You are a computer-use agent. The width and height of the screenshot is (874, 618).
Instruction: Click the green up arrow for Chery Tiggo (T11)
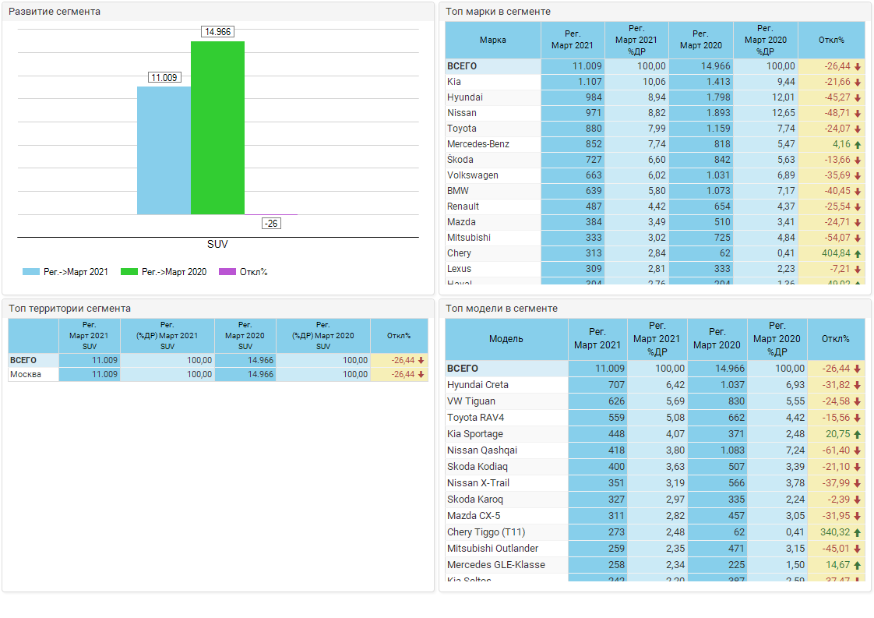pyautogui.click(x=858, y=532)
